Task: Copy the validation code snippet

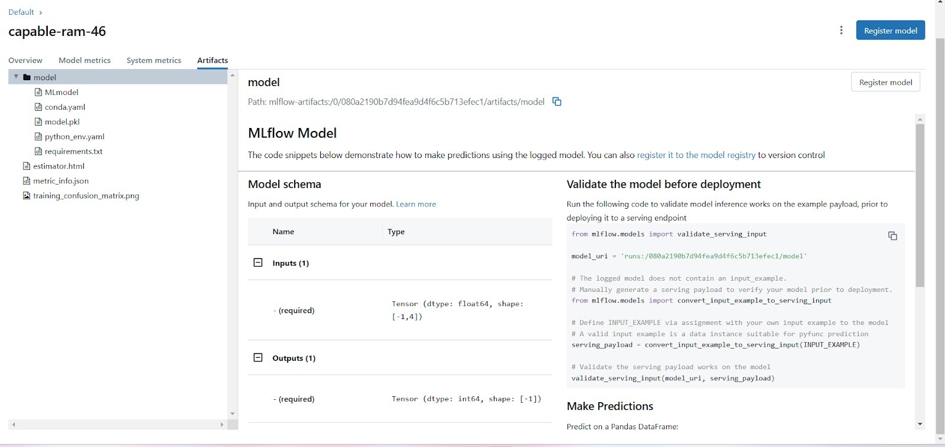Action: (892, 236)
